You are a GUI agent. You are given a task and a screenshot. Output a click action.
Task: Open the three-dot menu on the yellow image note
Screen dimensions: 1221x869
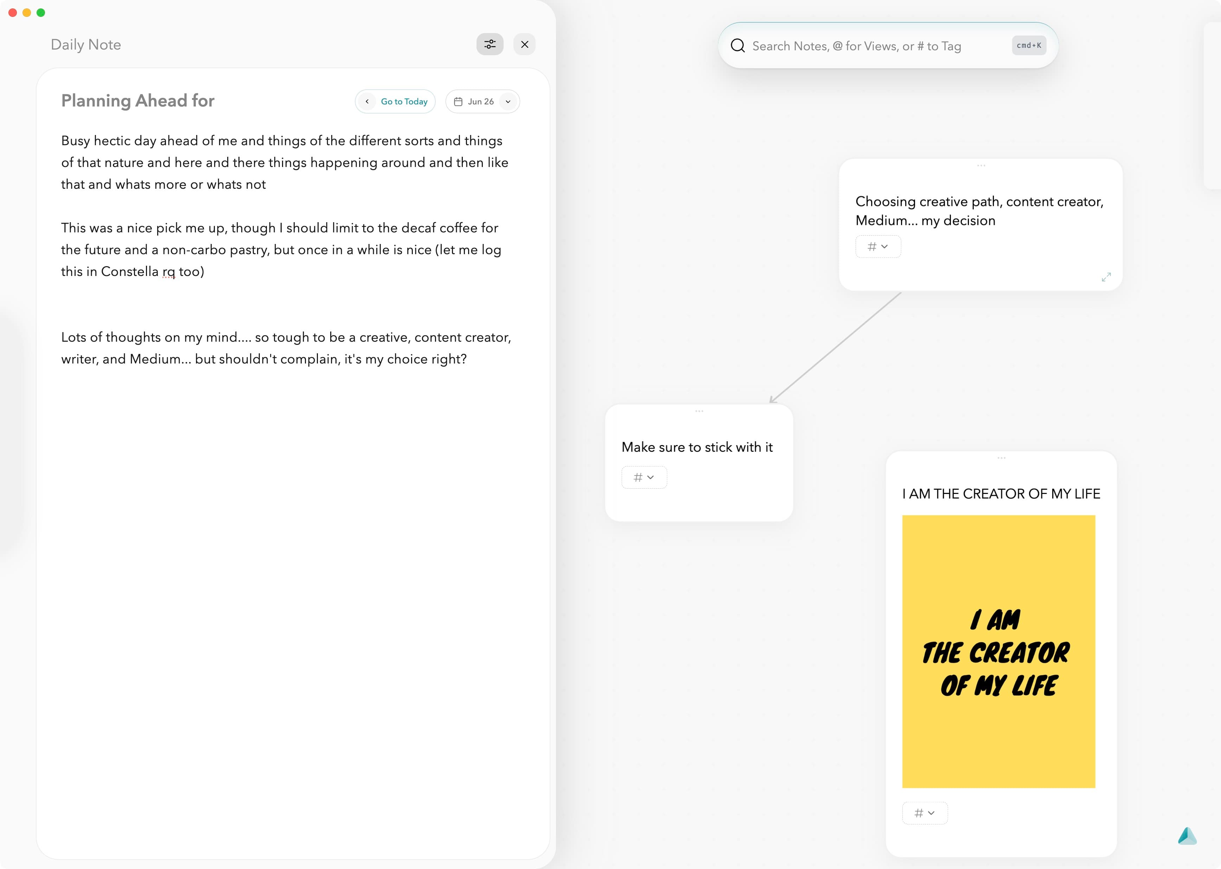click(x=1002, y=458)
